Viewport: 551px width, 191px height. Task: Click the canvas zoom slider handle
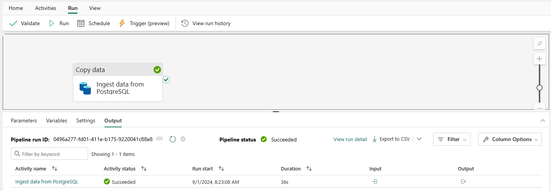pos(540,88)
